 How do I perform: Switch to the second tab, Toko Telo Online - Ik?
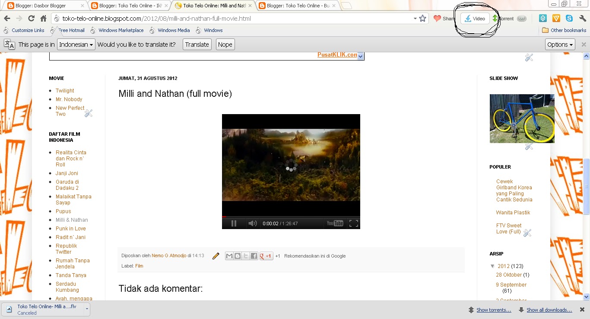[x=130, y=6]
